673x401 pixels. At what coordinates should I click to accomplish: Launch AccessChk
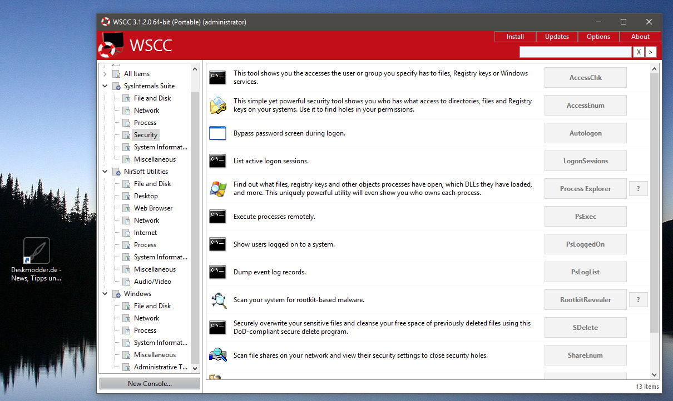(x=586, y=78)
